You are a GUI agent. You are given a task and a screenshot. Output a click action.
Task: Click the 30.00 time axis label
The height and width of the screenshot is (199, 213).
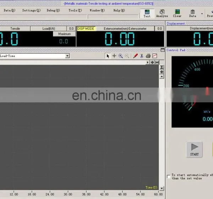[68, 194]
